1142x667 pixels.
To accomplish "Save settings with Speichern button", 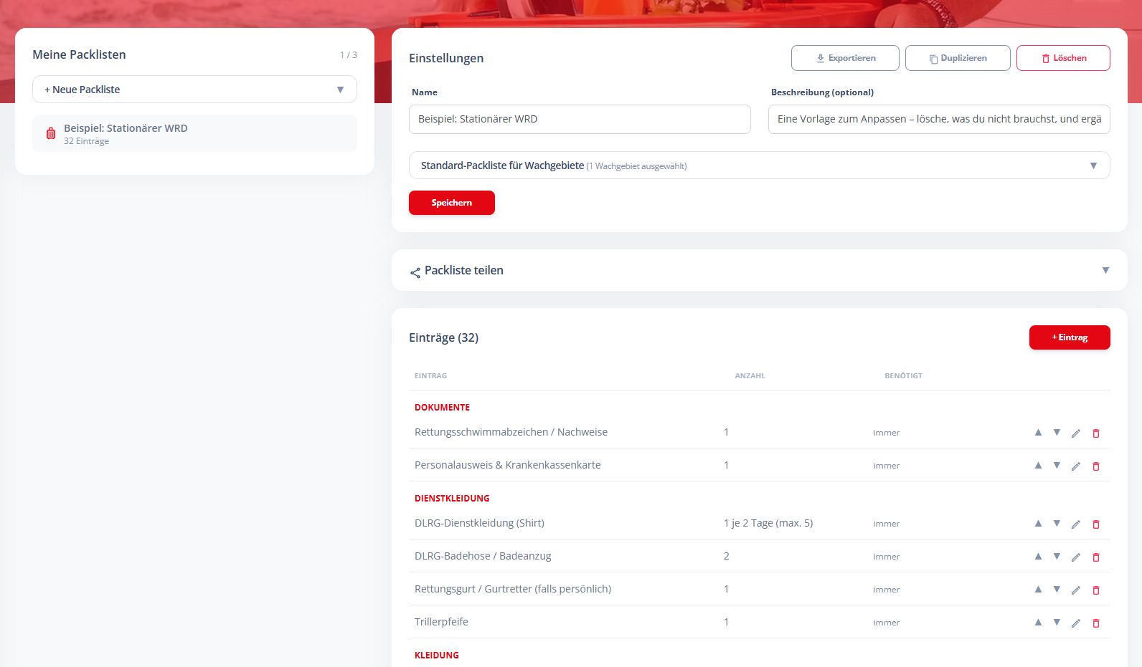I will click(452, 203).
